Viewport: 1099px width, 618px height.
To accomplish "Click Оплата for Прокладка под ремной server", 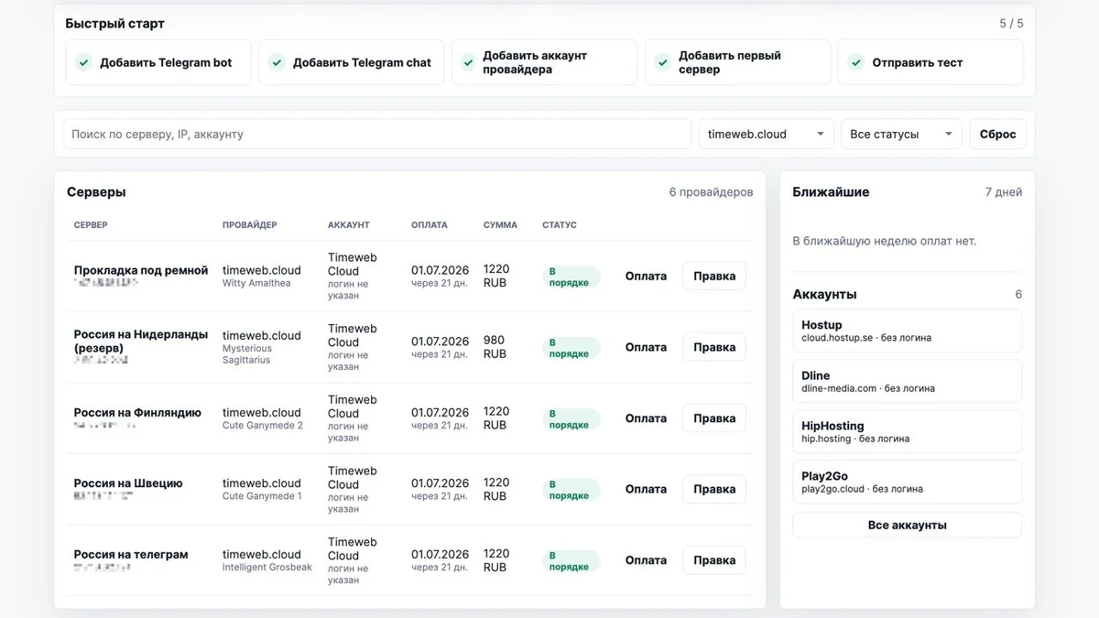I will [646, 276].
